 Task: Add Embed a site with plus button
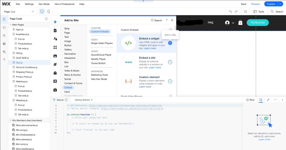click(170, 62)
